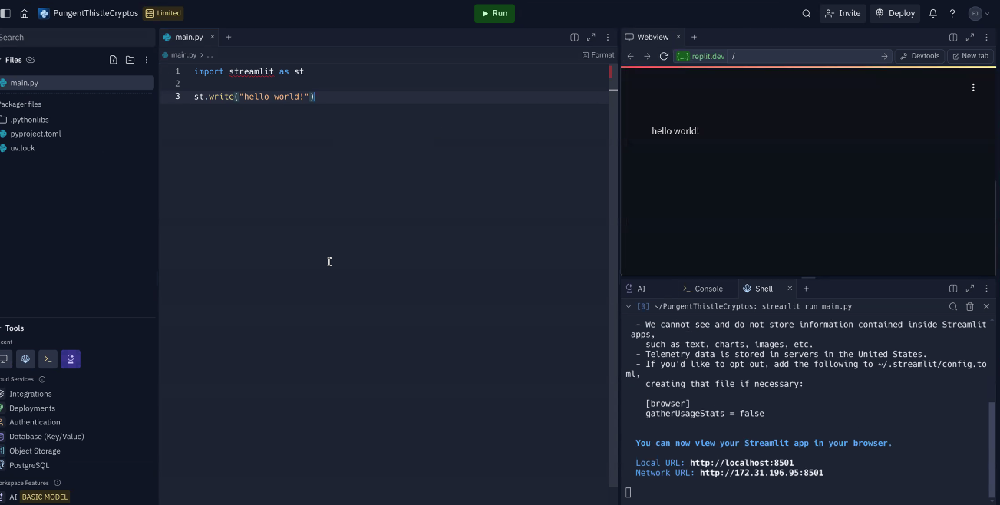
Task: Maximize the editor pane
Action: coord(591,37)
